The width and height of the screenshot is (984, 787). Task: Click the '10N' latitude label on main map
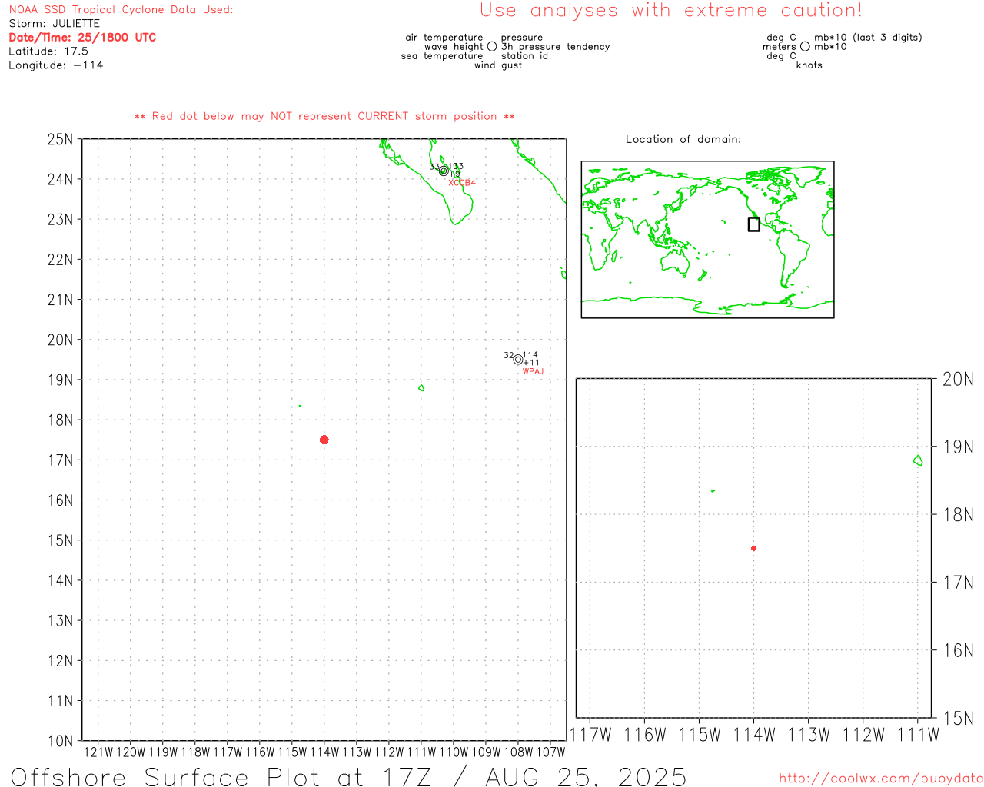click(60, 741)
